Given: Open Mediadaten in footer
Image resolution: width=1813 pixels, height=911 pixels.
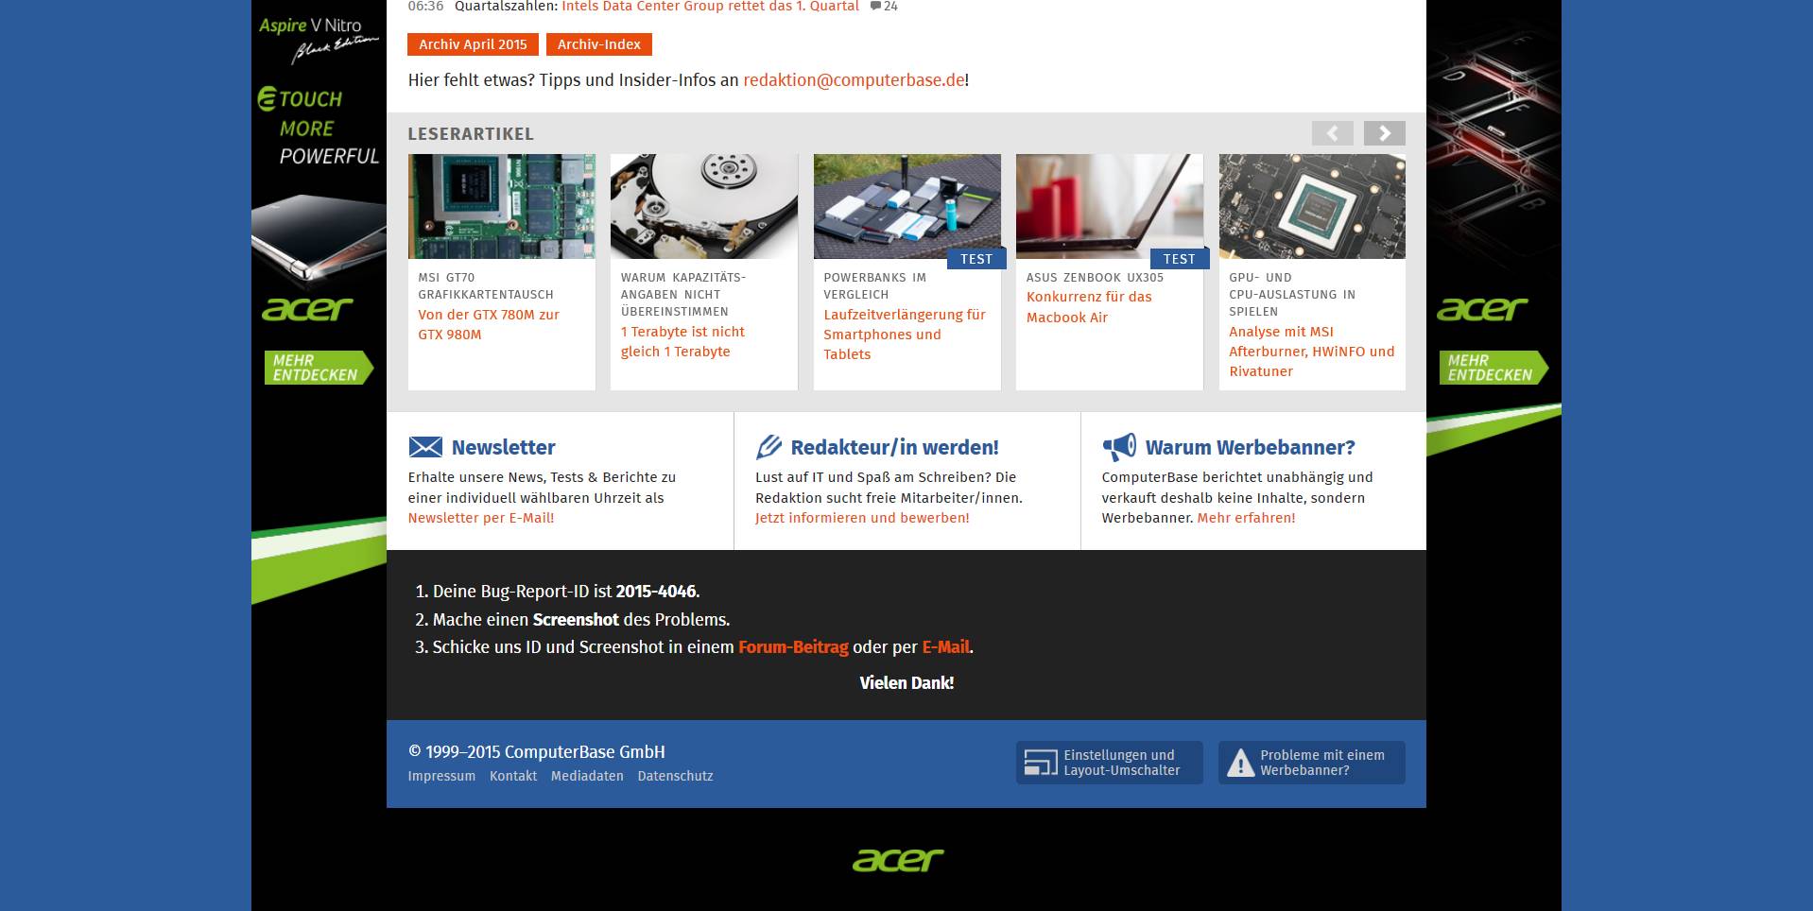Looking at the screenshot, I should 587,776.
